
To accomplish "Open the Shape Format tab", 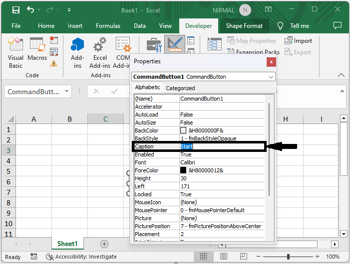I will coord(244,26).
